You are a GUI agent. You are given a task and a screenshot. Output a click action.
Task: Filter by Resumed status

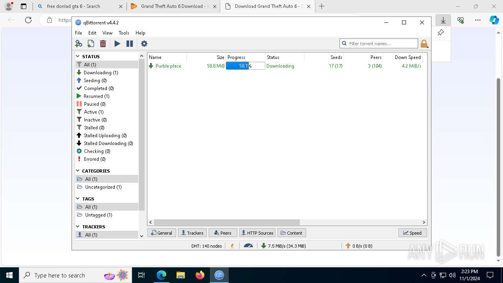click(x=107, y=96)
